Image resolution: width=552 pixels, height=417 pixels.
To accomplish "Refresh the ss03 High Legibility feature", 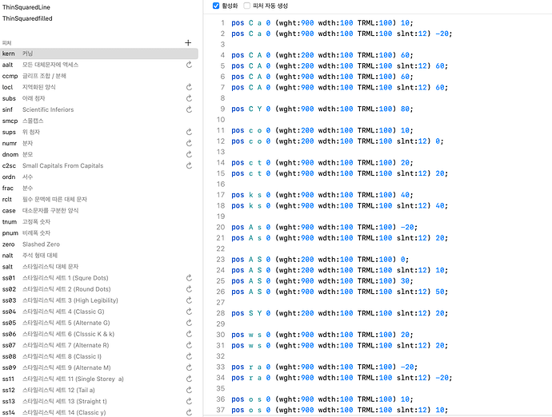I will [x=189, y=300].
